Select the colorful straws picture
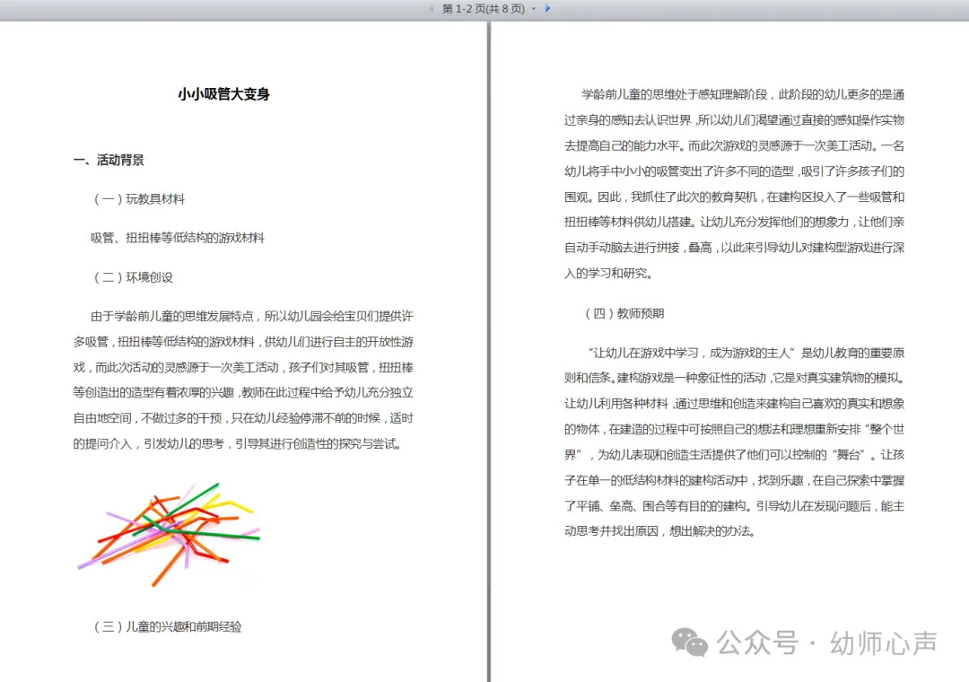The image size is (969, 682). [x=168, y=535]
